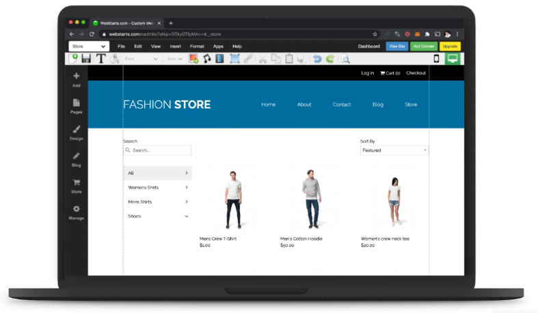Switch to desktop monitor view
This screenshot has height=313, width=538.
tap(453, 59)
